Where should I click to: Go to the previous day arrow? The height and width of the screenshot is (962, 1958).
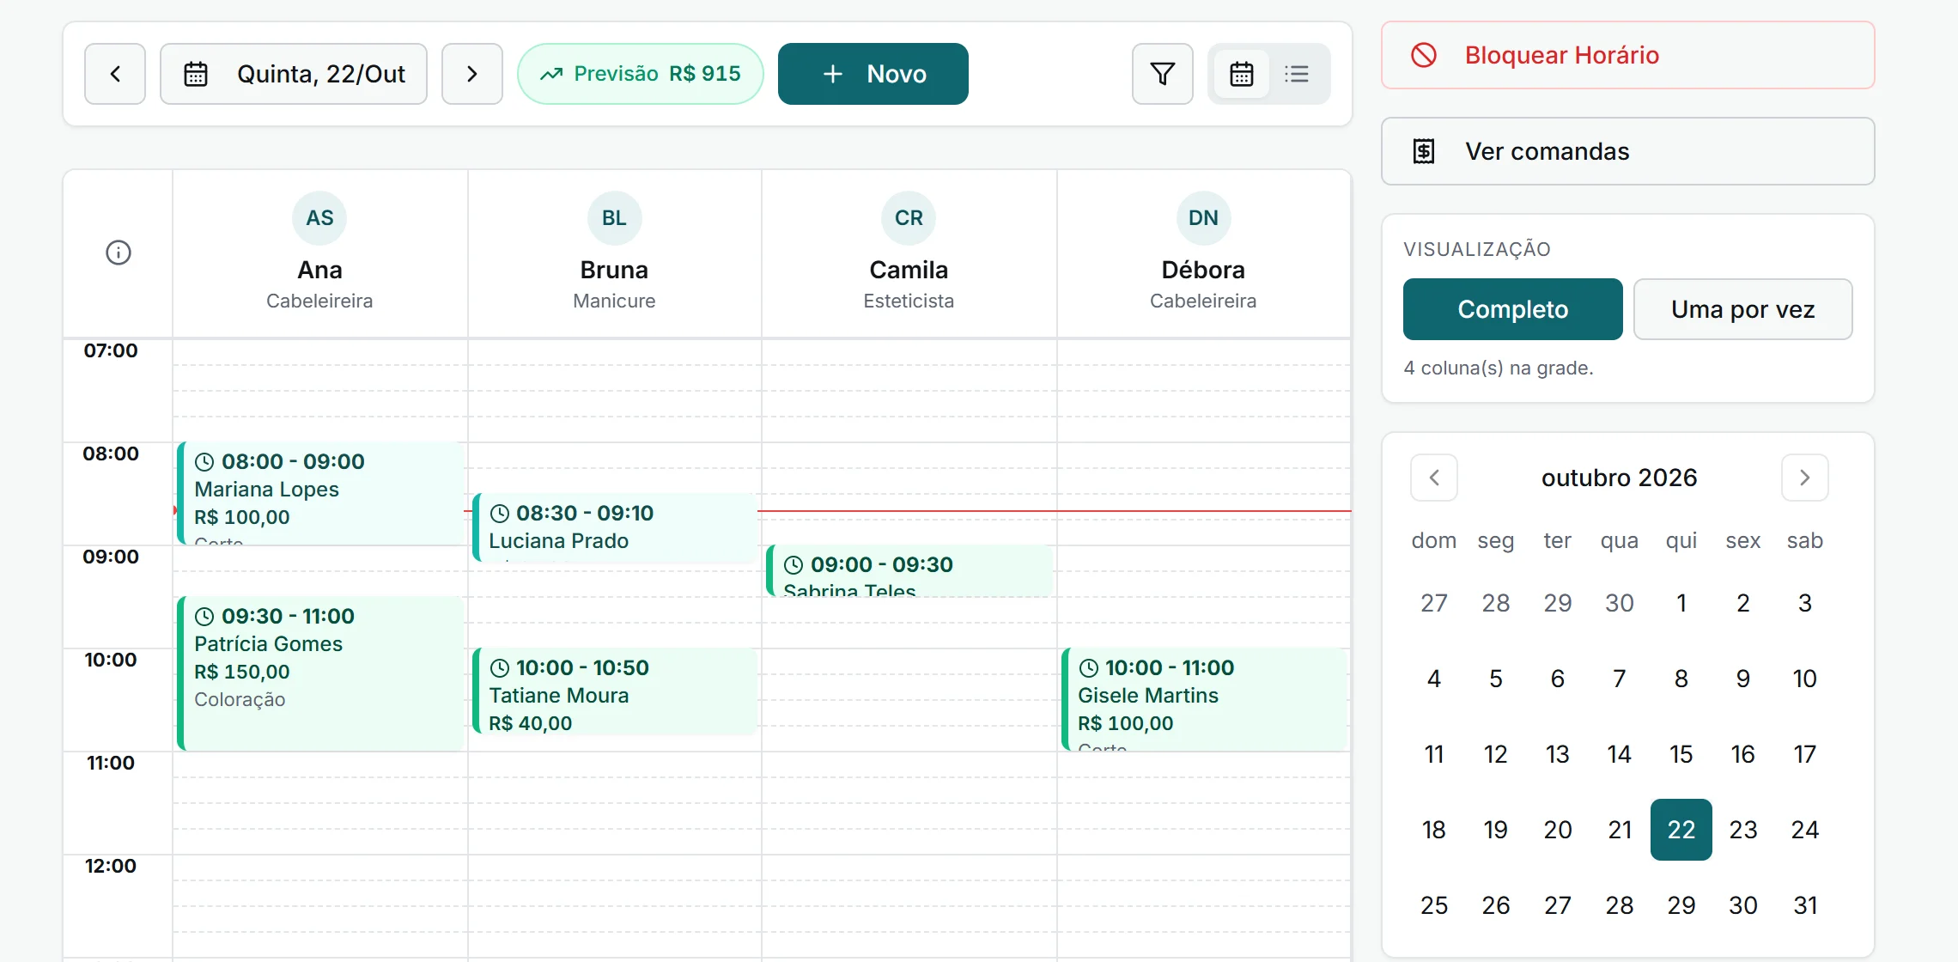coord(115,74)
